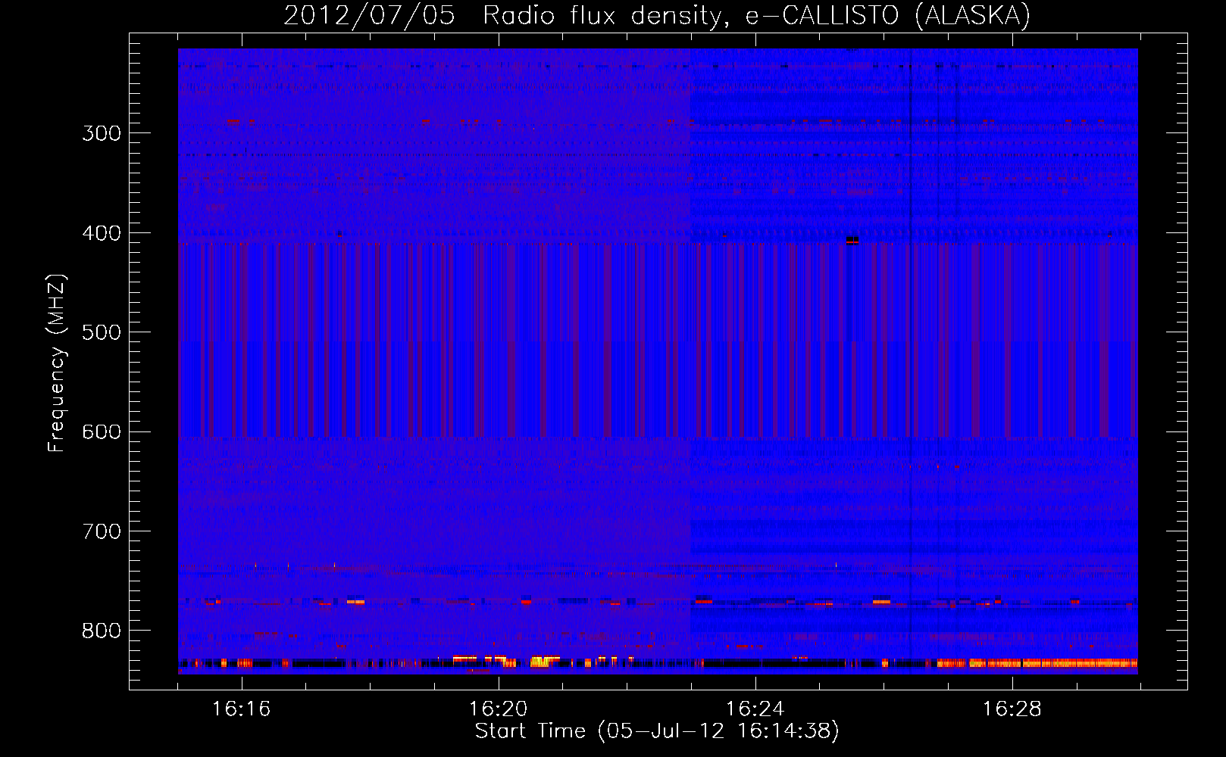Click the 400 frequency tick label
Viewport: 1226px width, 757px height.
(x=102, y=233)
